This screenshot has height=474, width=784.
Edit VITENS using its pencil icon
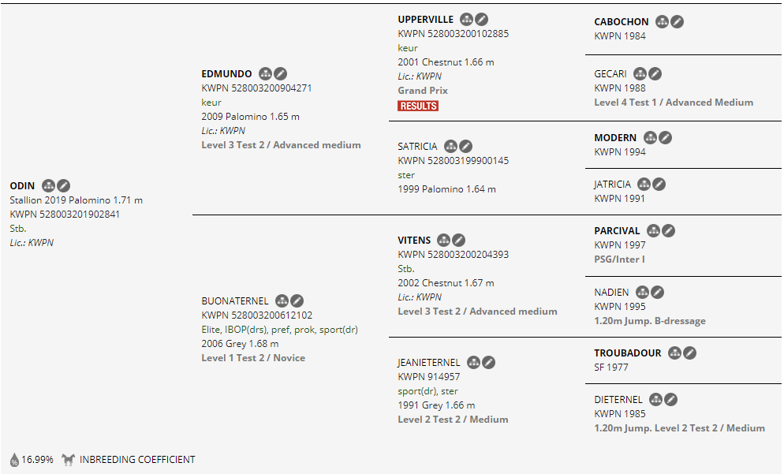point(459,240)
